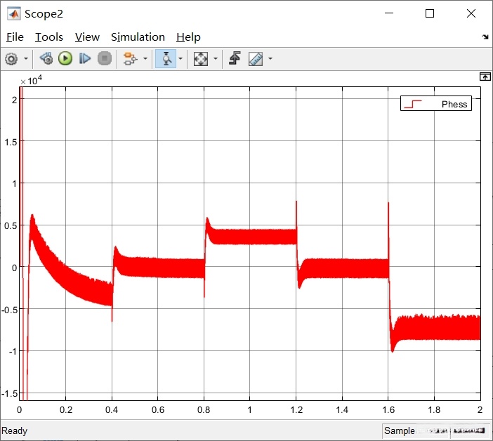Close the Scope2 window
Screen dimensions: 493x441
(471, 13)
